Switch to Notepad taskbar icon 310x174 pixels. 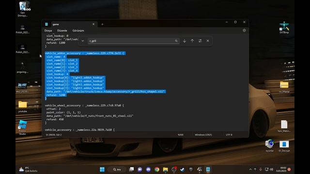click(208, 169)
